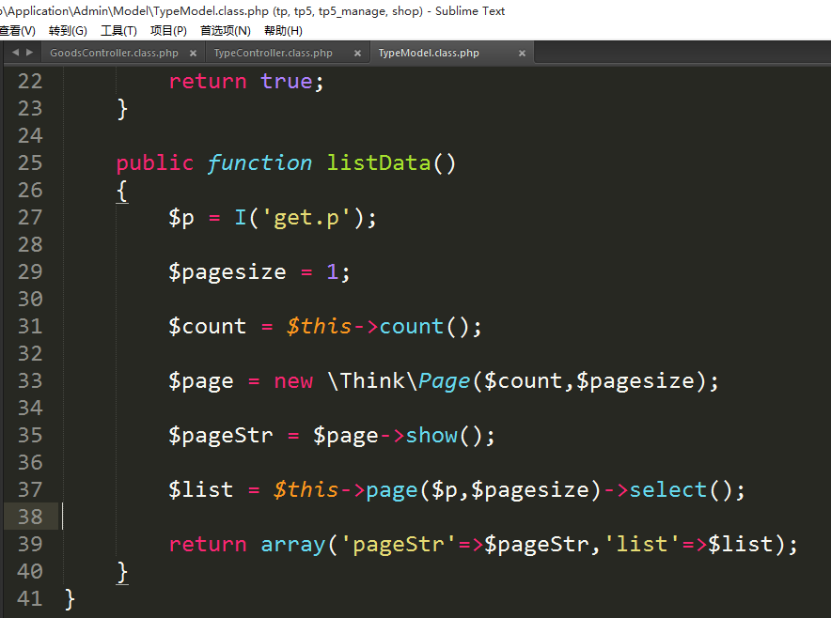
Task: Close the GoodsController.class.php tab
Action: 194,54
